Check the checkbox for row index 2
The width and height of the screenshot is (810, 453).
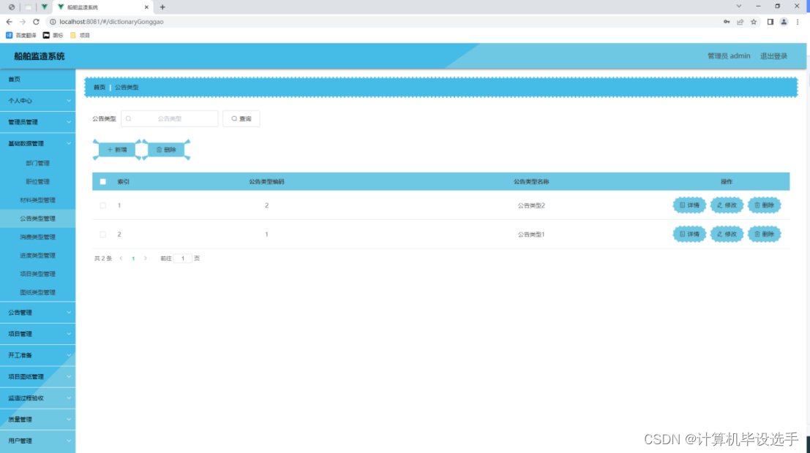102,235
